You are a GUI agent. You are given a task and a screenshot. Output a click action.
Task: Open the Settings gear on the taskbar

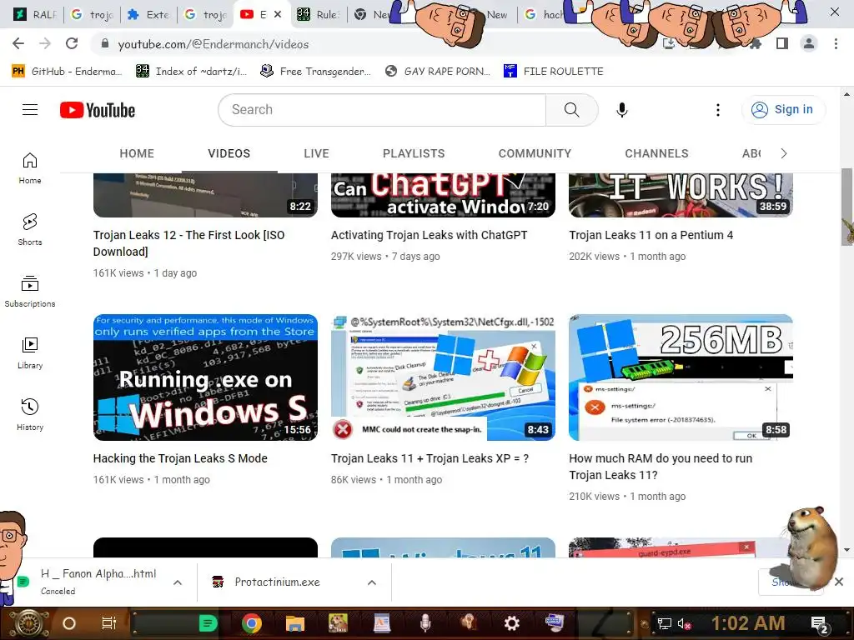pos(511,623)
